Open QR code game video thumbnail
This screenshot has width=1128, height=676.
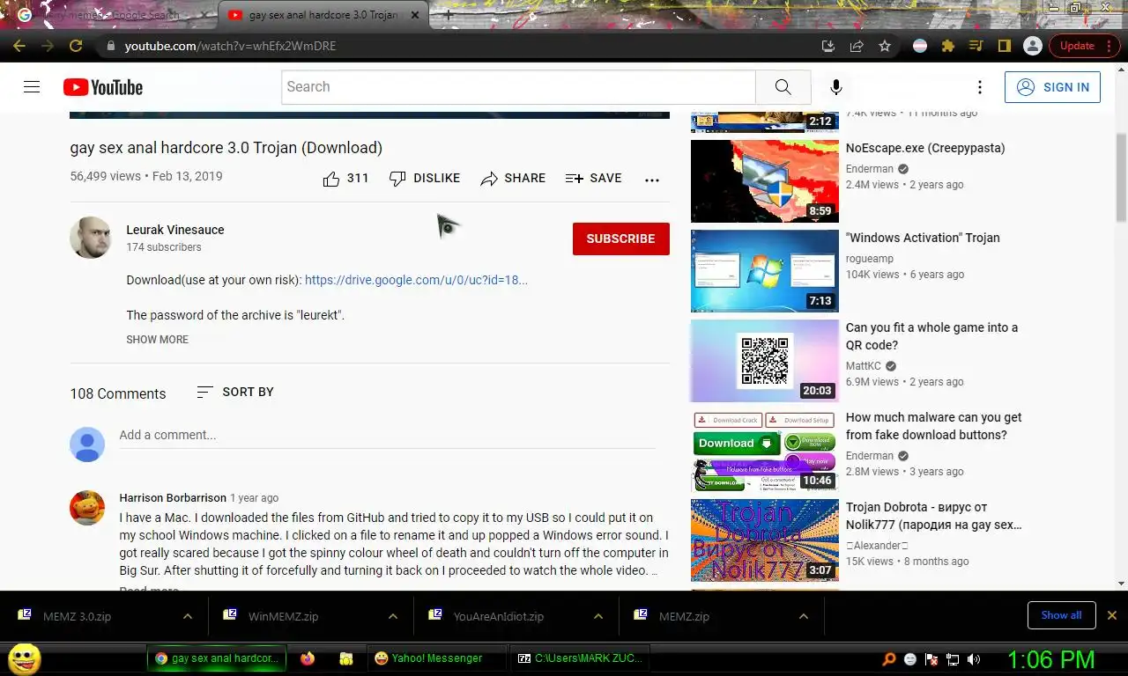click(765, 361)
